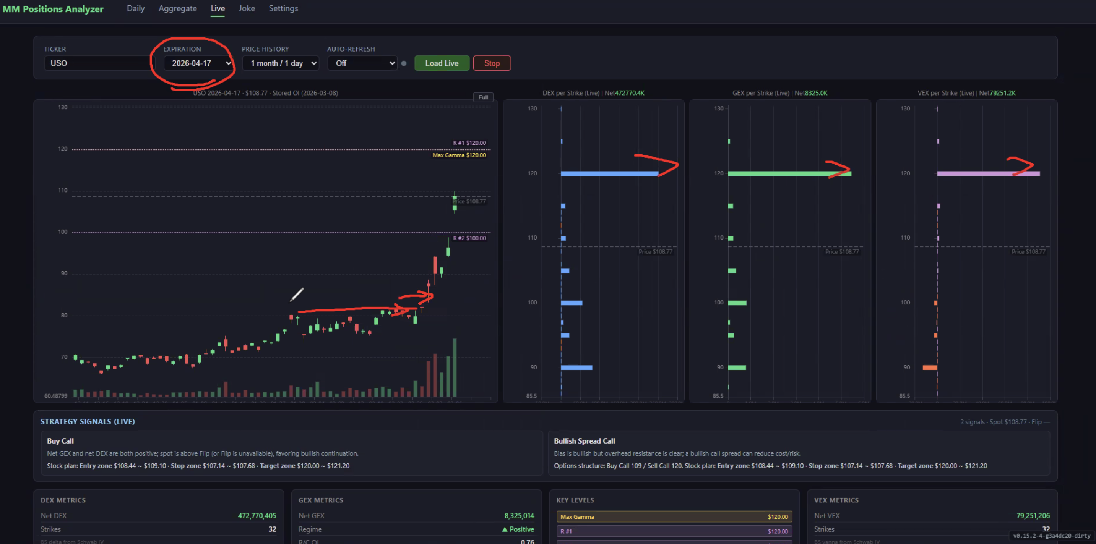1096x544 pixels.
Task: Click the Full chart button
Action: [x=483, y=97]
